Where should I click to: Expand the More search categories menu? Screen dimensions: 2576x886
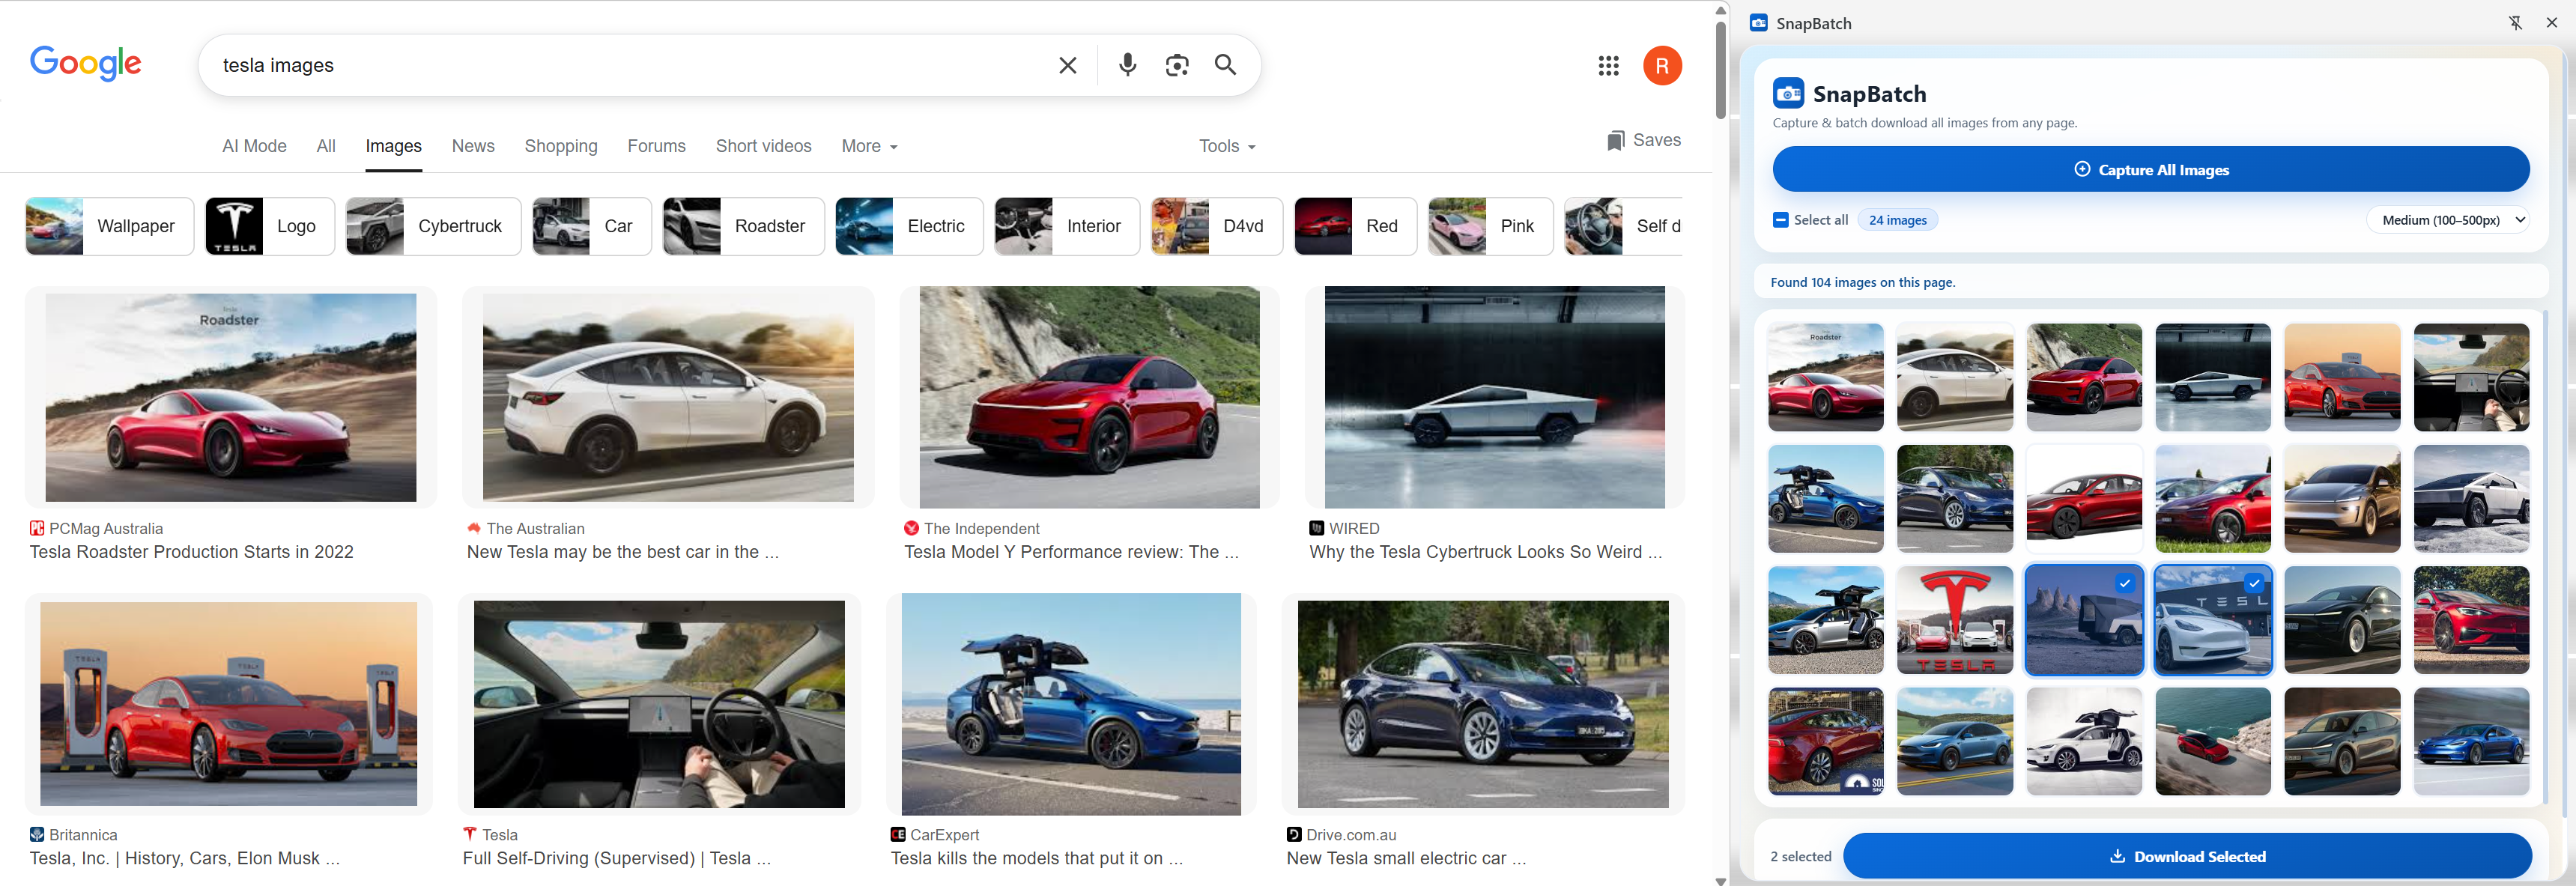point(868,146)
